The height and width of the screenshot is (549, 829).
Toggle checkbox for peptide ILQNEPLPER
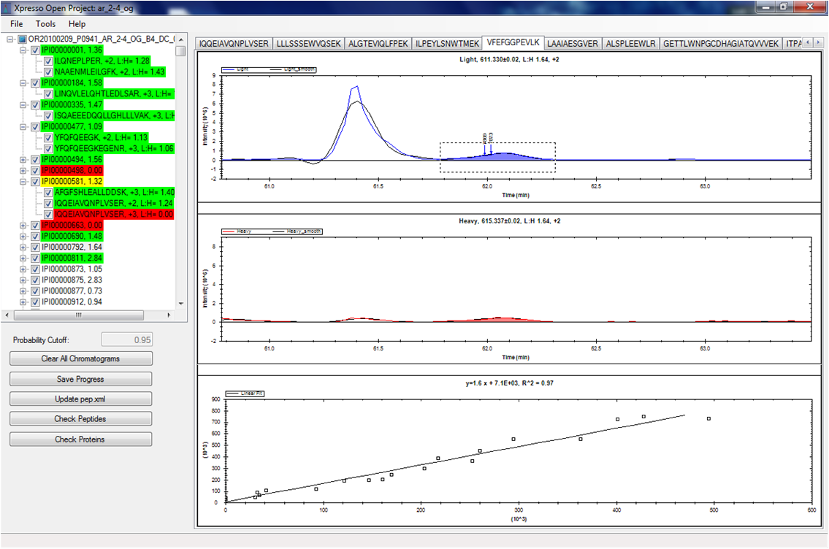pos(47,61)
